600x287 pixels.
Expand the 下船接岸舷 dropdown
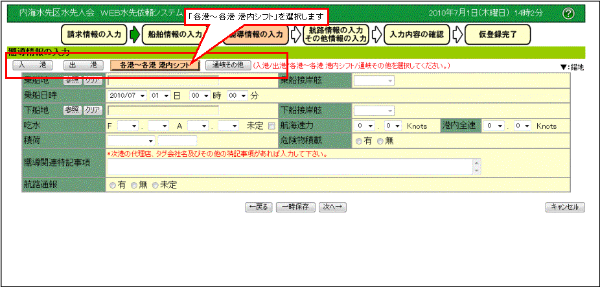point(375,111)
